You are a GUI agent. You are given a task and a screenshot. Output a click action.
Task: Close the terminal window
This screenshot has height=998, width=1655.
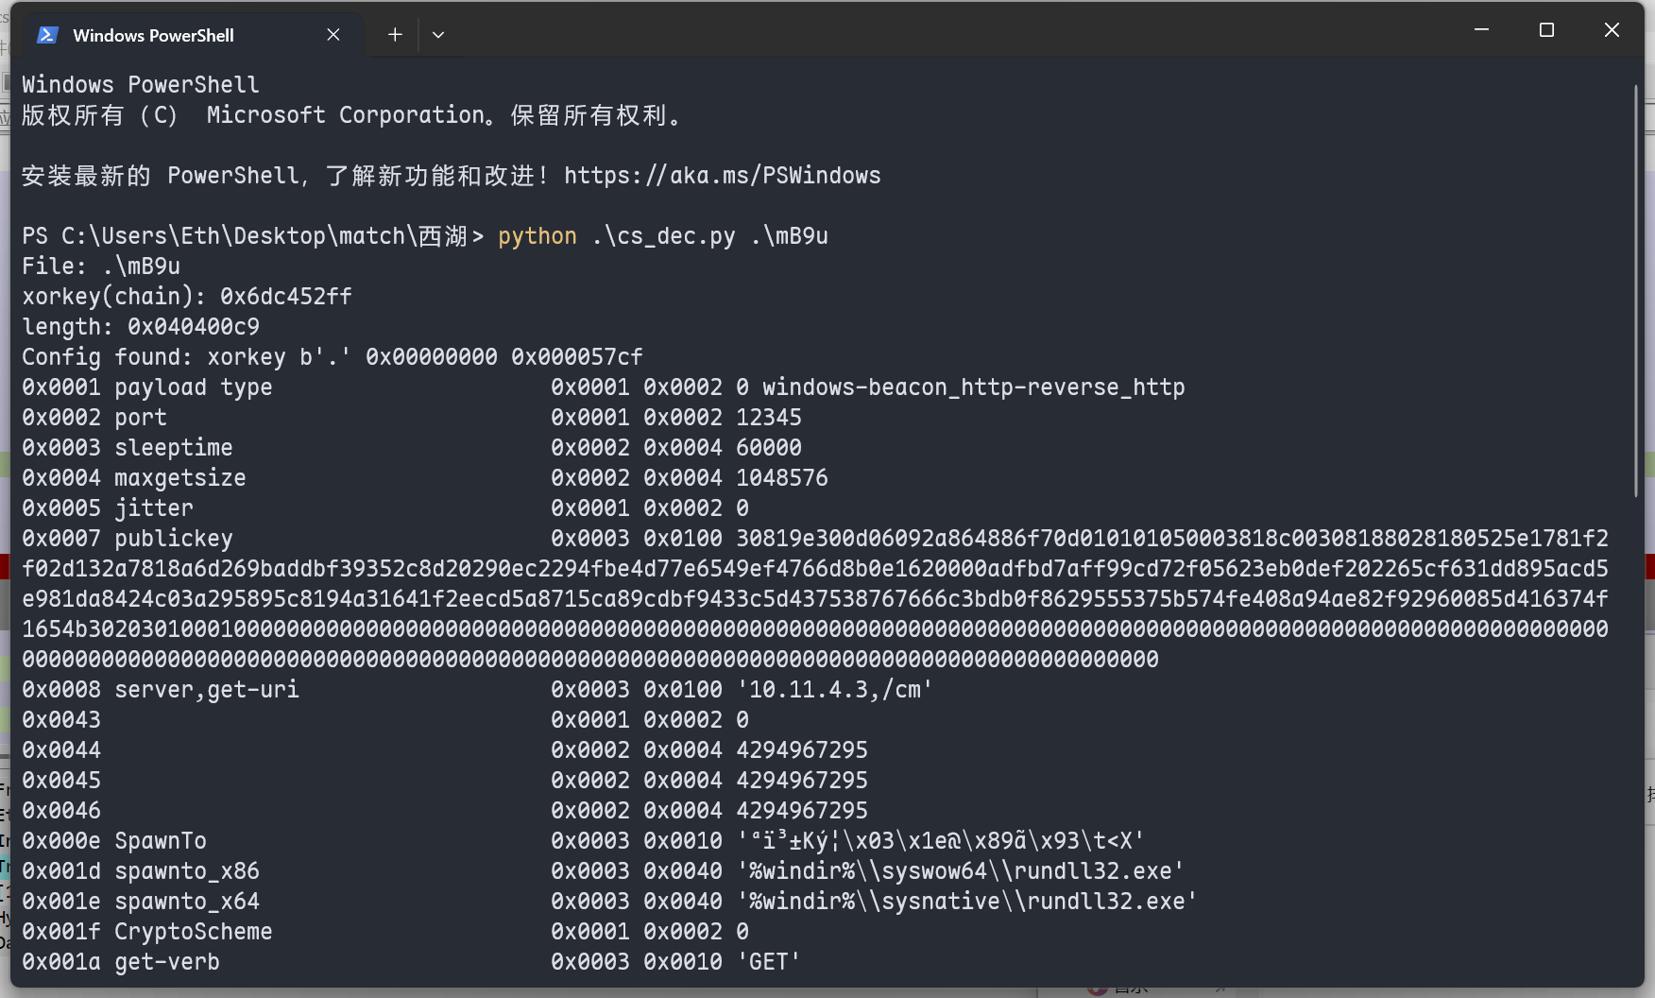pyautogui.click(x=1612, y=30)
